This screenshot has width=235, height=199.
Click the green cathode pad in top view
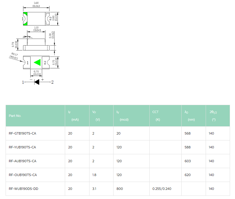click(26, 19)
